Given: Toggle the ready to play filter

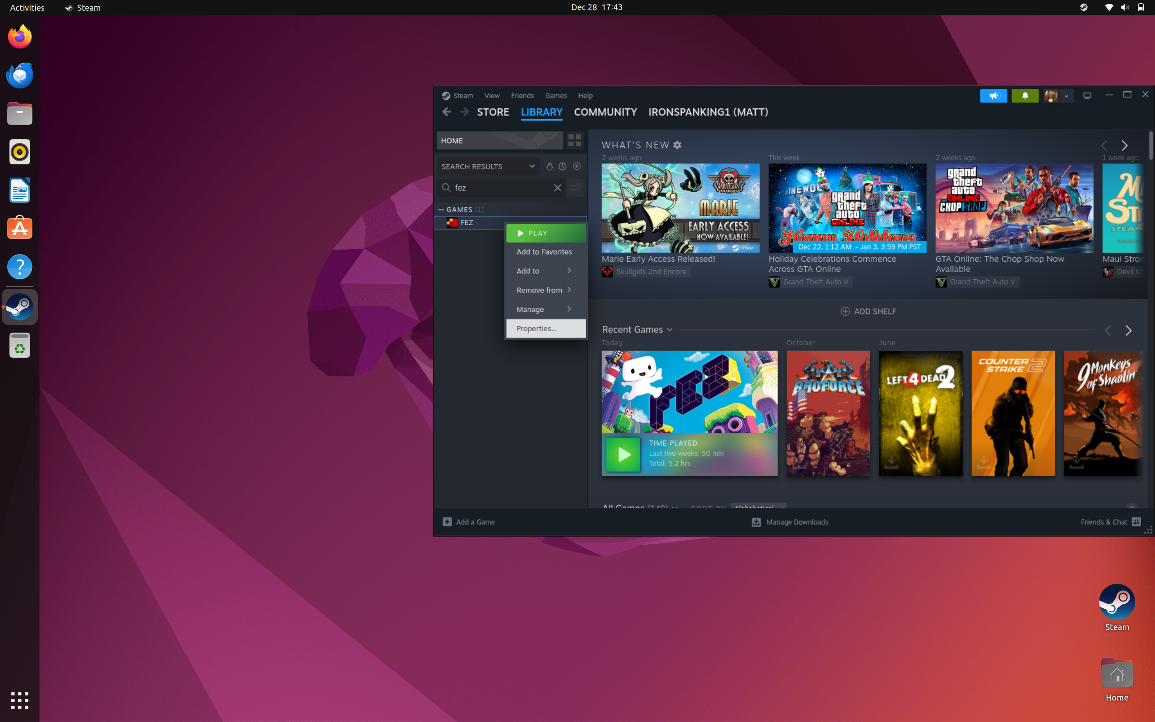Looking at the screenshot, I should (577, 166).
